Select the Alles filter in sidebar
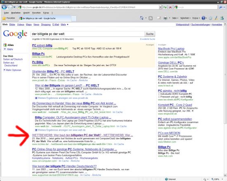This screenshot has height=181, width=227. (x=9, y=45)
